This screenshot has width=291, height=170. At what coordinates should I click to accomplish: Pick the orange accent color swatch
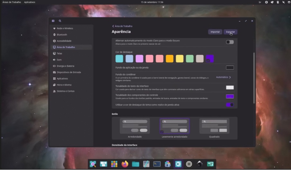pyautogui.click(x=169, y=59)
